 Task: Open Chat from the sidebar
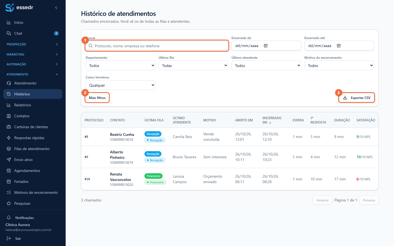coord(33,33)
